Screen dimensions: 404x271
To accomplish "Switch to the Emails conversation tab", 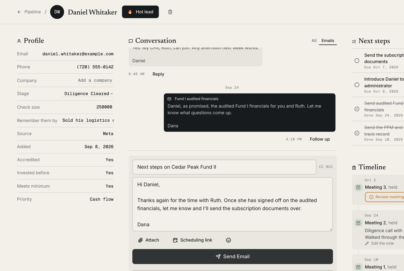I will 328,41.
